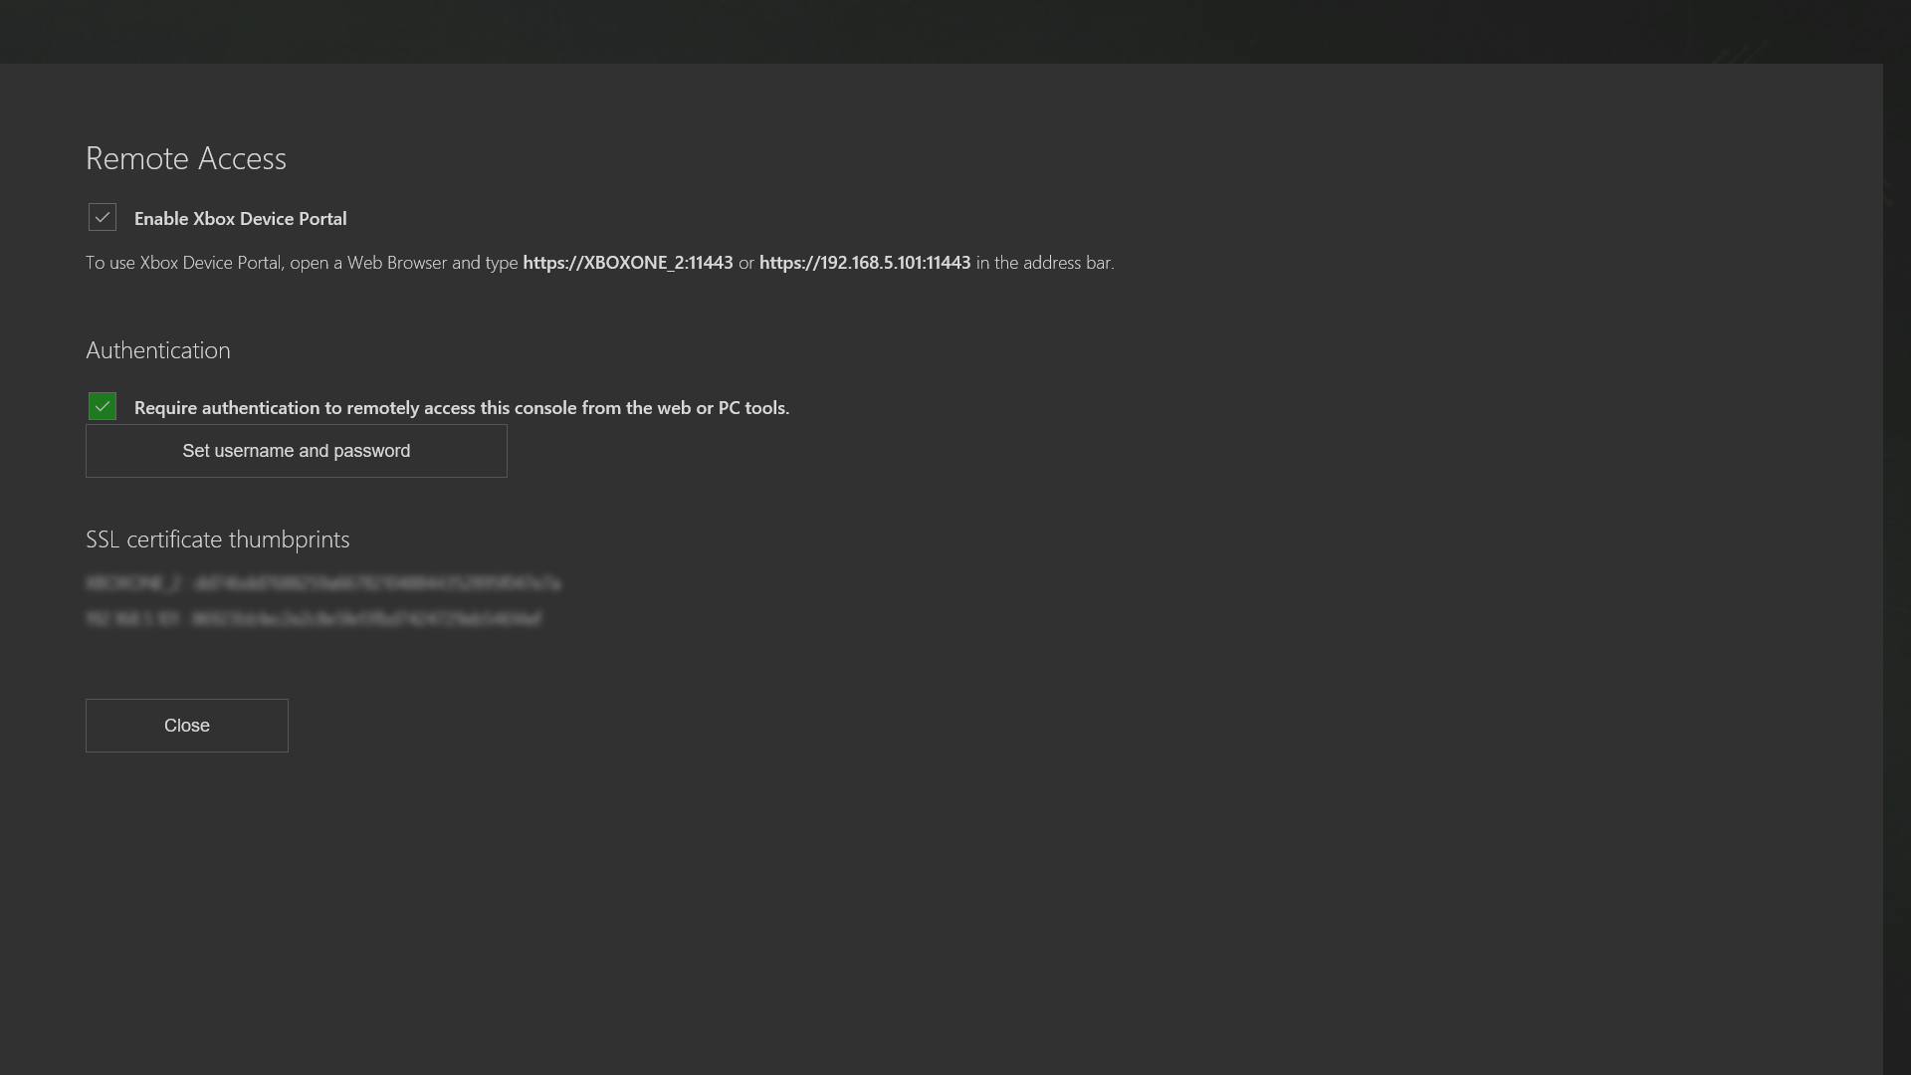Click the 192.168.5.101 blurred thumbprint line
Screen dimensions: 1911x1075
[x=314, y=619]
